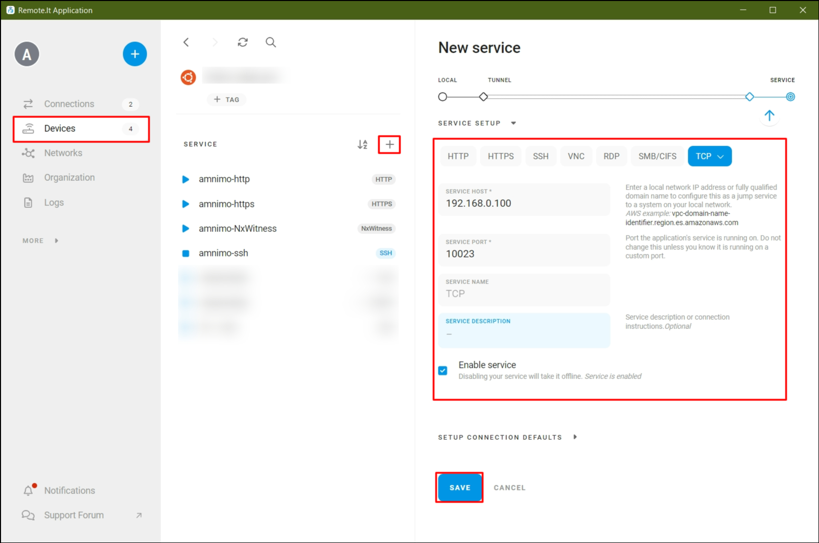The height and width of the screenshot is (543, 819).
Task: Open the account avatar labeled A
Action: [27, 54]
